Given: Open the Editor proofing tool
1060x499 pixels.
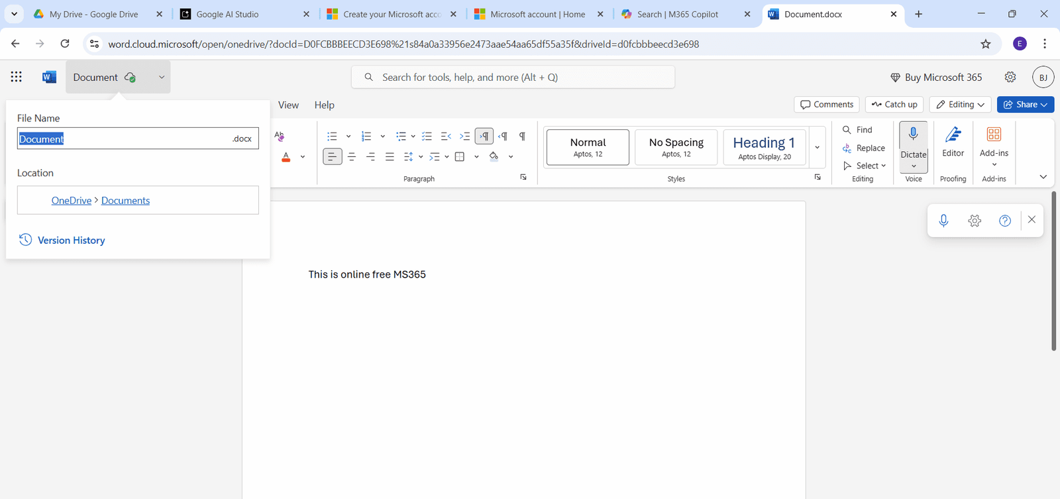Looking at the screenshot, I should 953,142.
